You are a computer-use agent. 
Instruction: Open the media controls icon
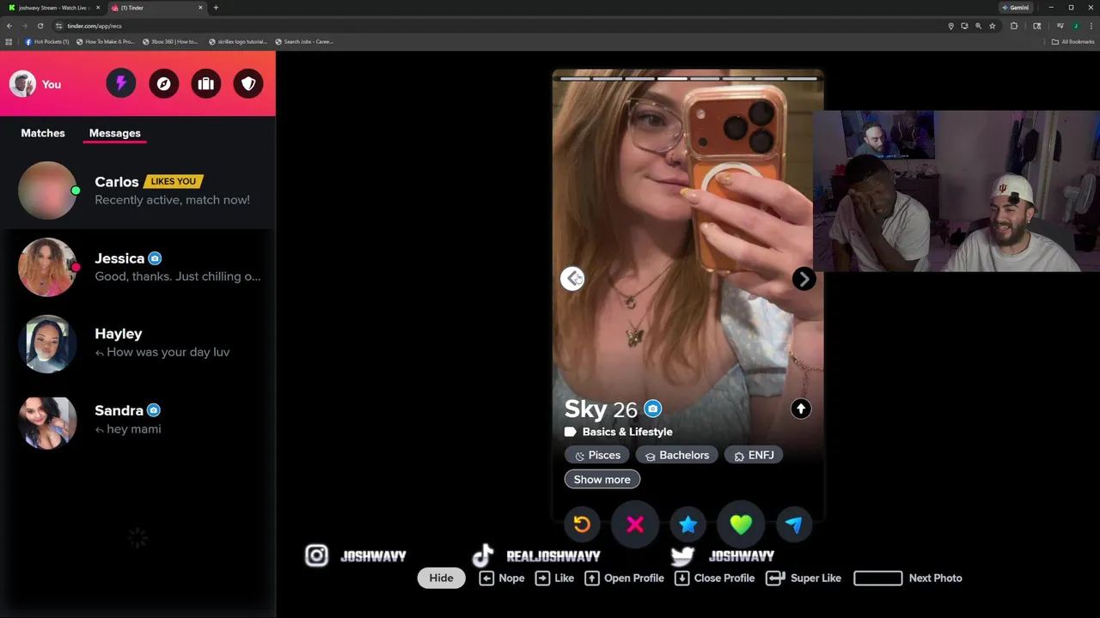click(x=1060, y=26)
